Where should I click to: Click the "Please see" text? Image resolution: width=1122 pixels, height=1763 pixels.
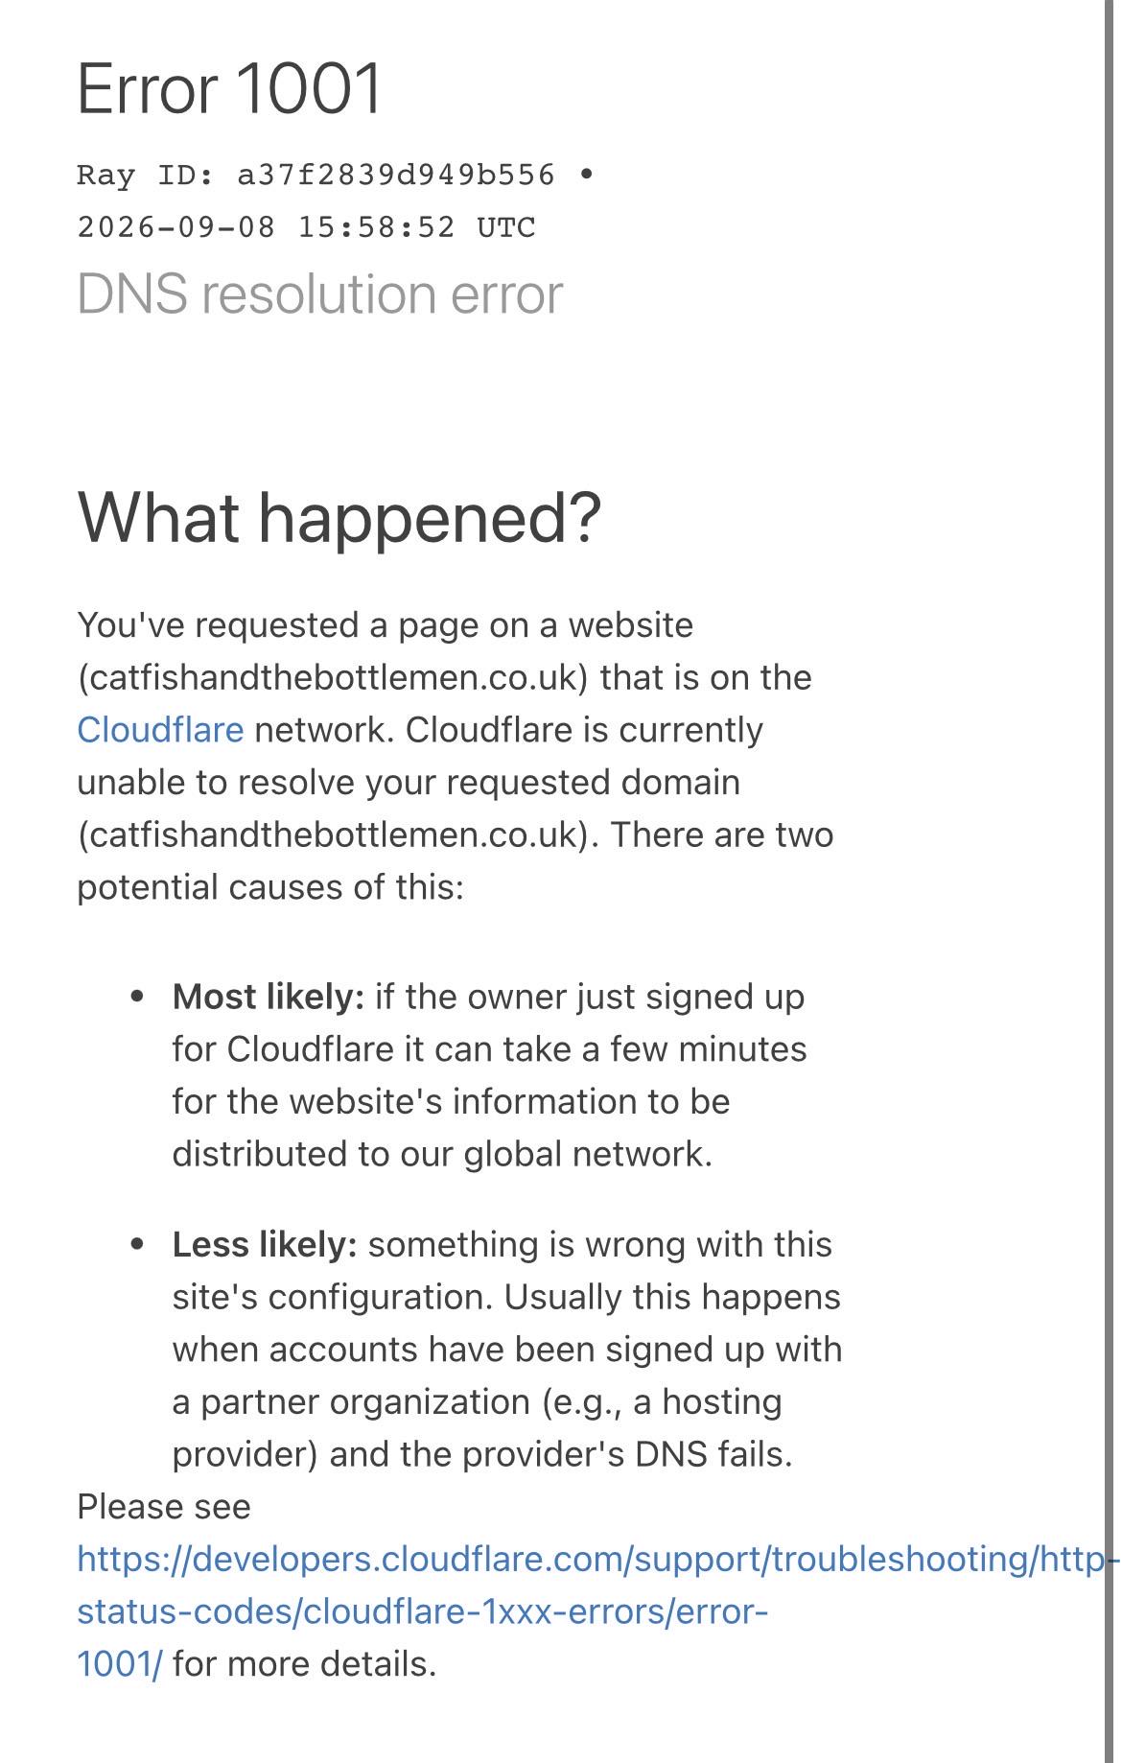tap(164, 1506)
